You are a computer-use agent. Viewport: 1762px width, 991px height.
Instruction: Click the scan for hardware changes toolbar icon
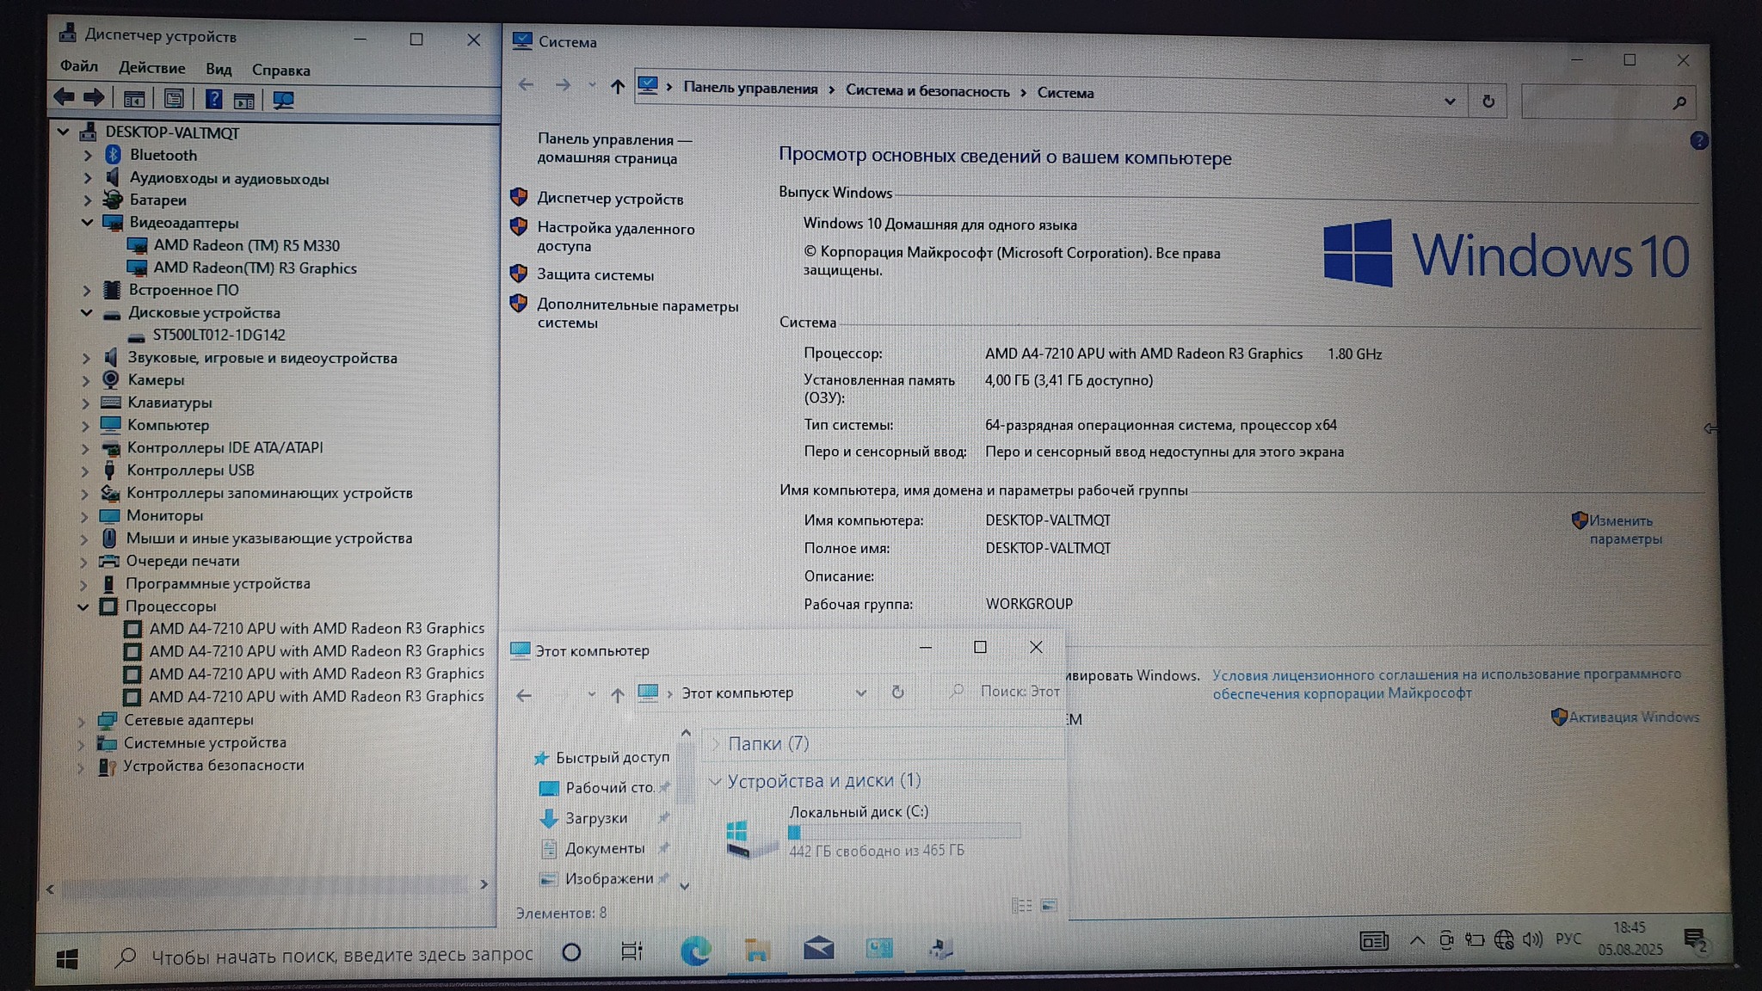[283, 101]
